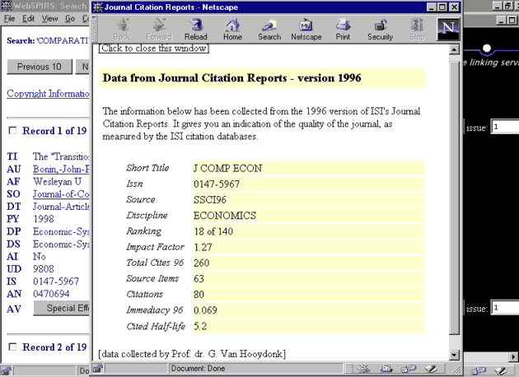
Task: Click the 'Document: Done' status text
Action: click(x=198, y=369)
